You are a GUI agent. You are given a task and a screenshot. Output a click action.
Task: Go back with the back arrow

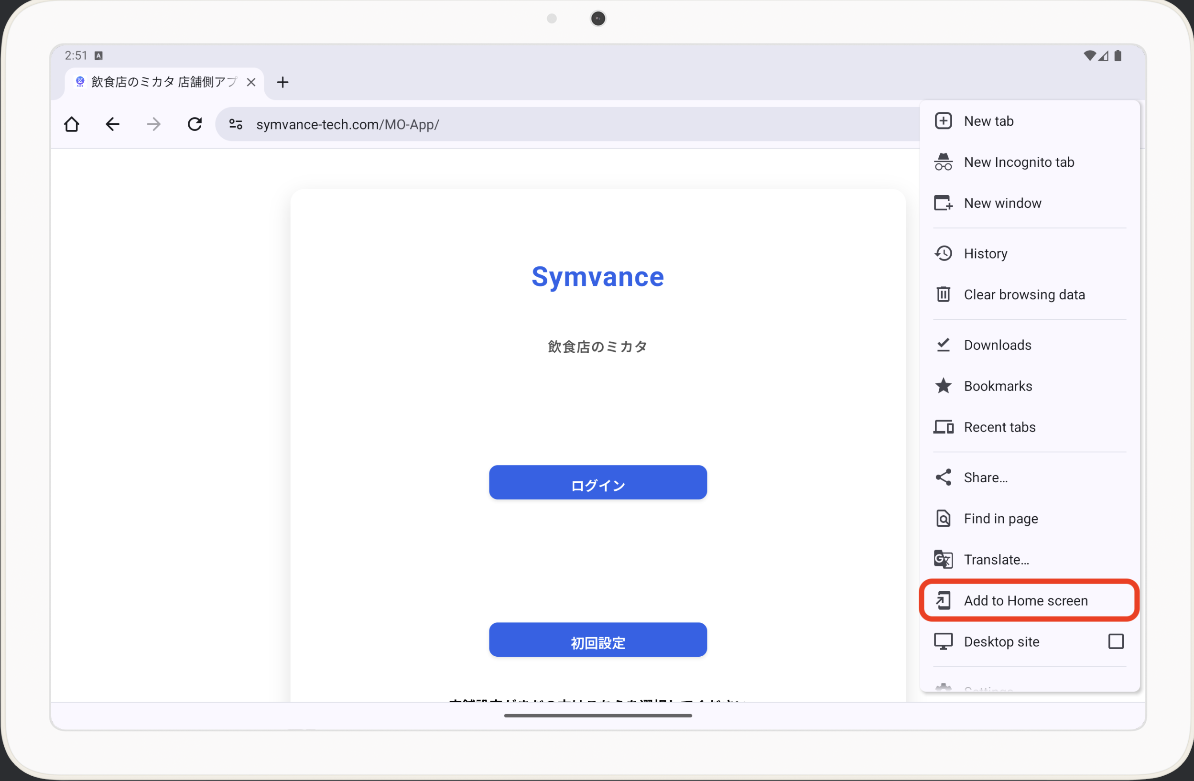point(112,124)
